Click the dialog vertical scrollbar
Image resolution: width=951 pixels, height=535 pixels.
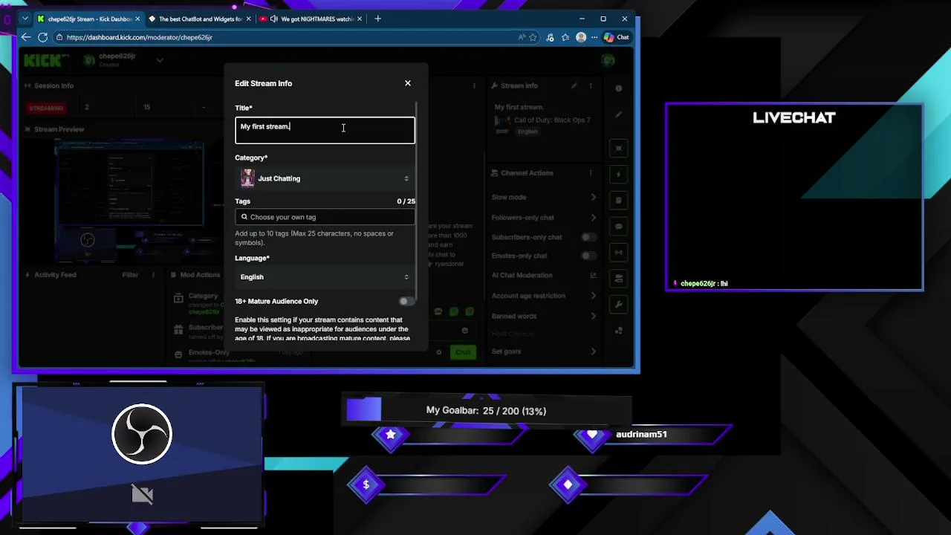pyautogui.click(x=417, y=201)
